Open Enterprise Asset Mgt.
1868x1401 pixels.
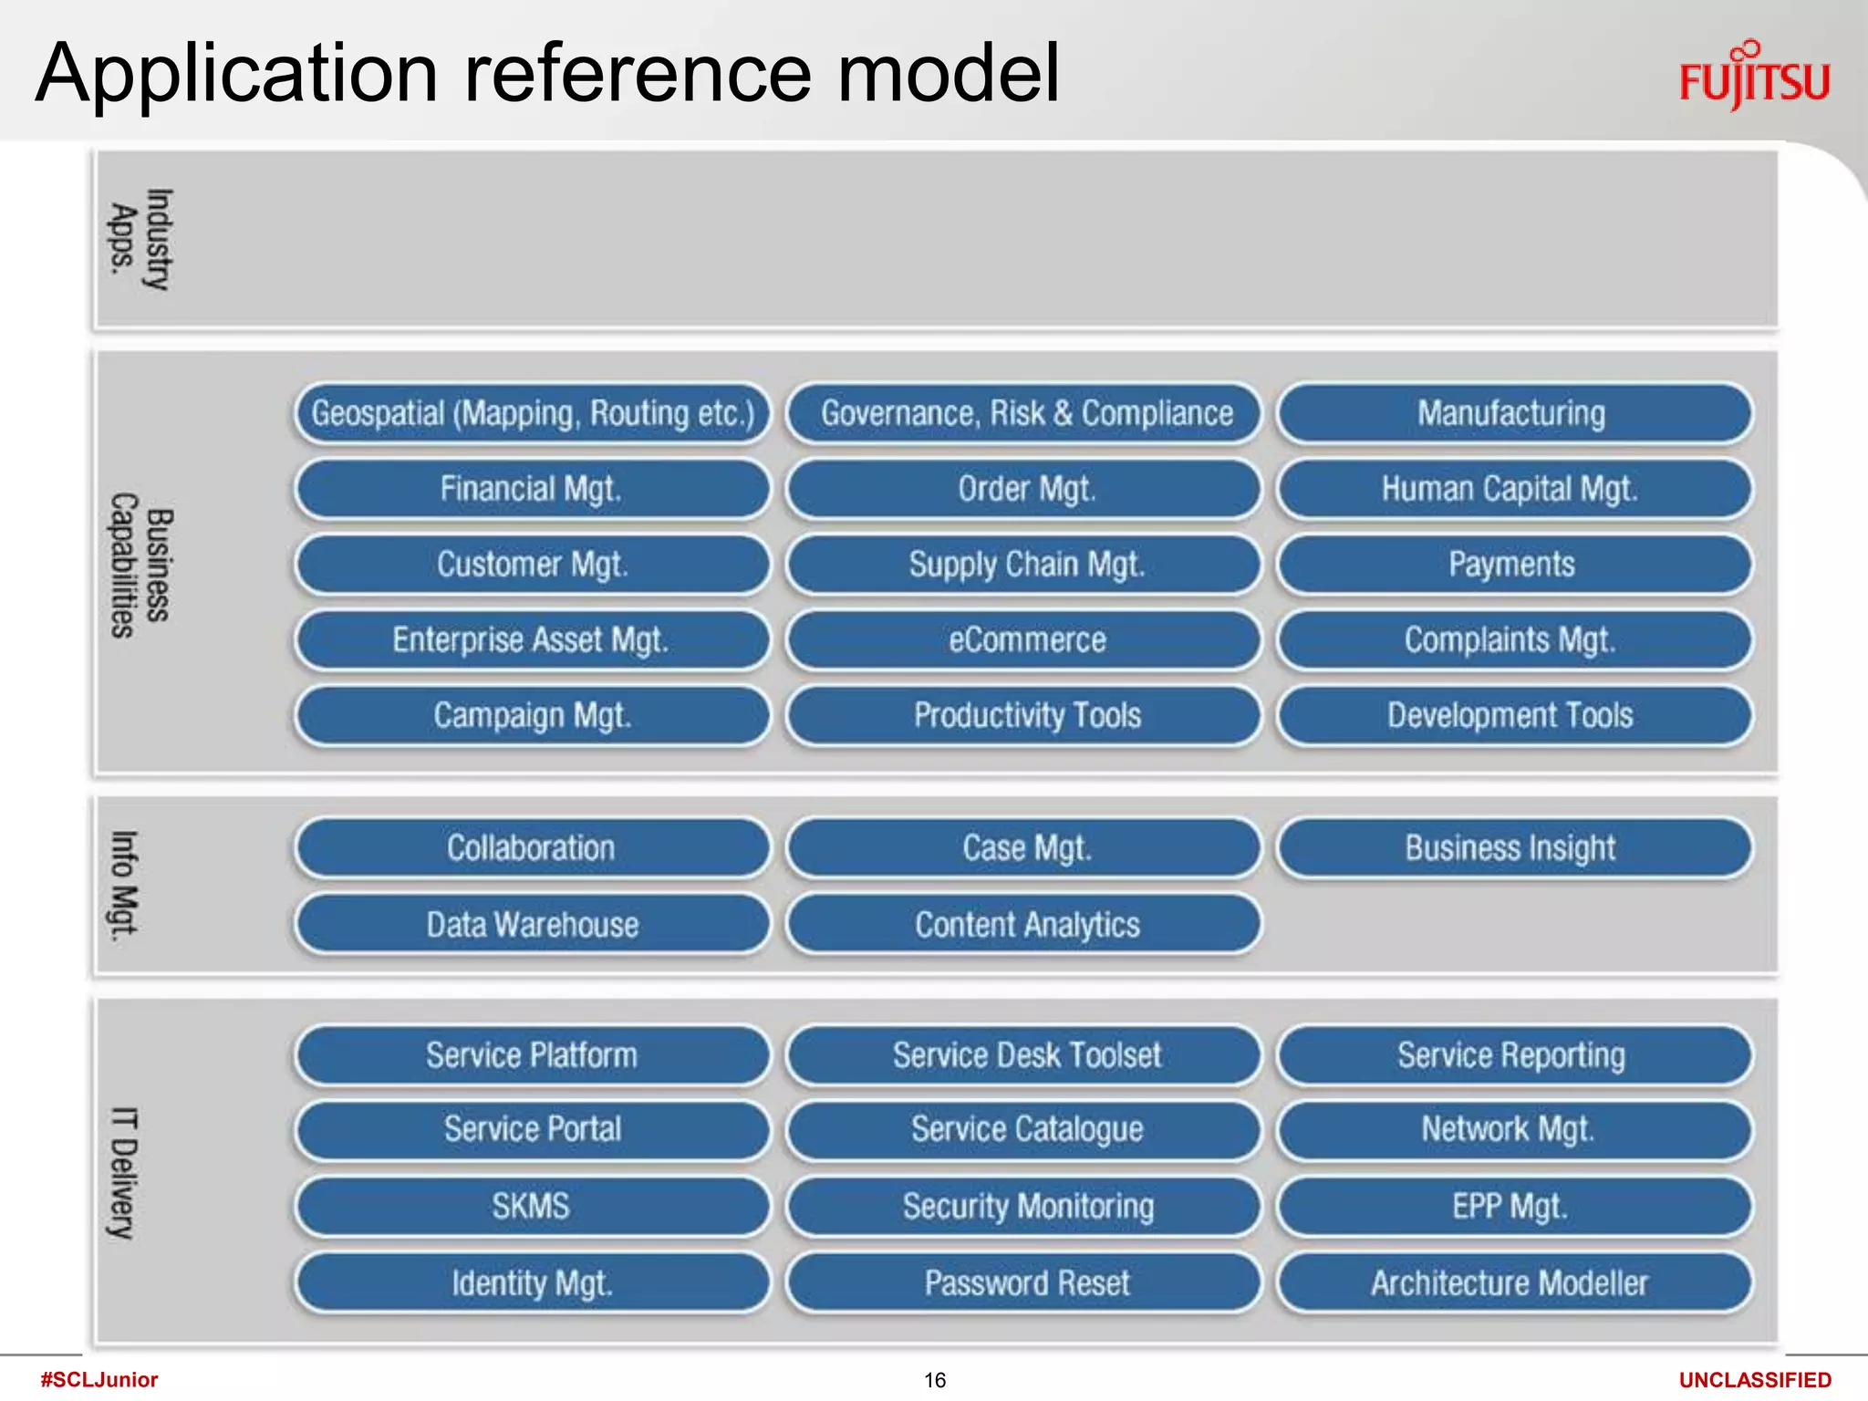coord(533,640)
